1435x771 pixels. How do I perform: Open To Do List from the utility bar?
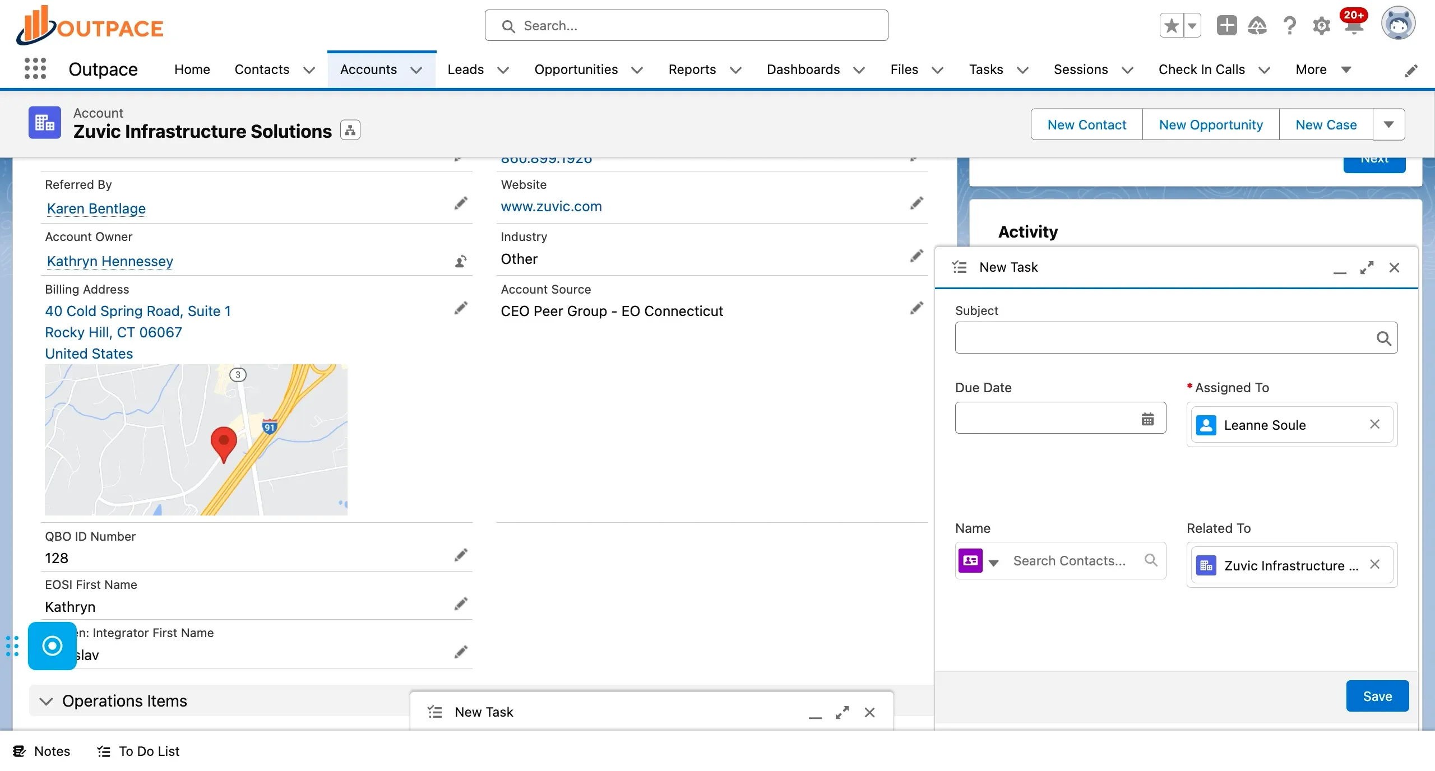click(x=138, y=751)
